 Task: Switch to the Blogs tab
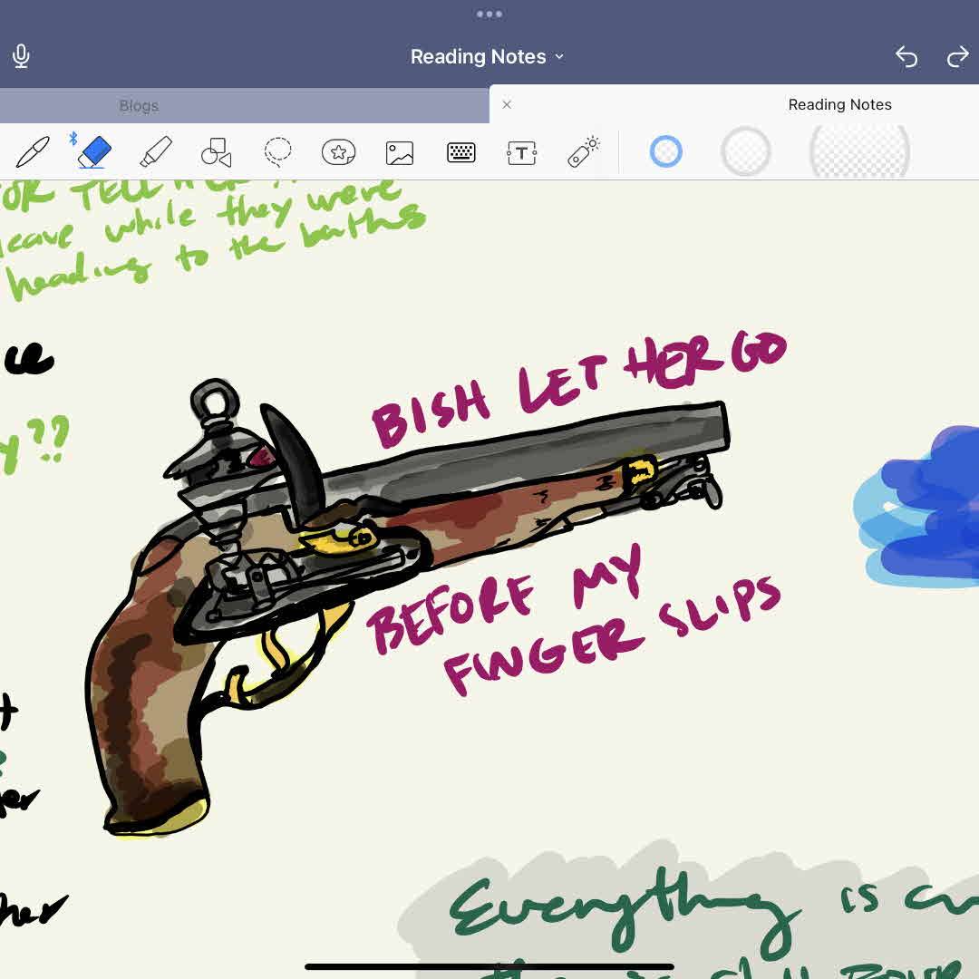pyautogui.click(x=139, y=106)
